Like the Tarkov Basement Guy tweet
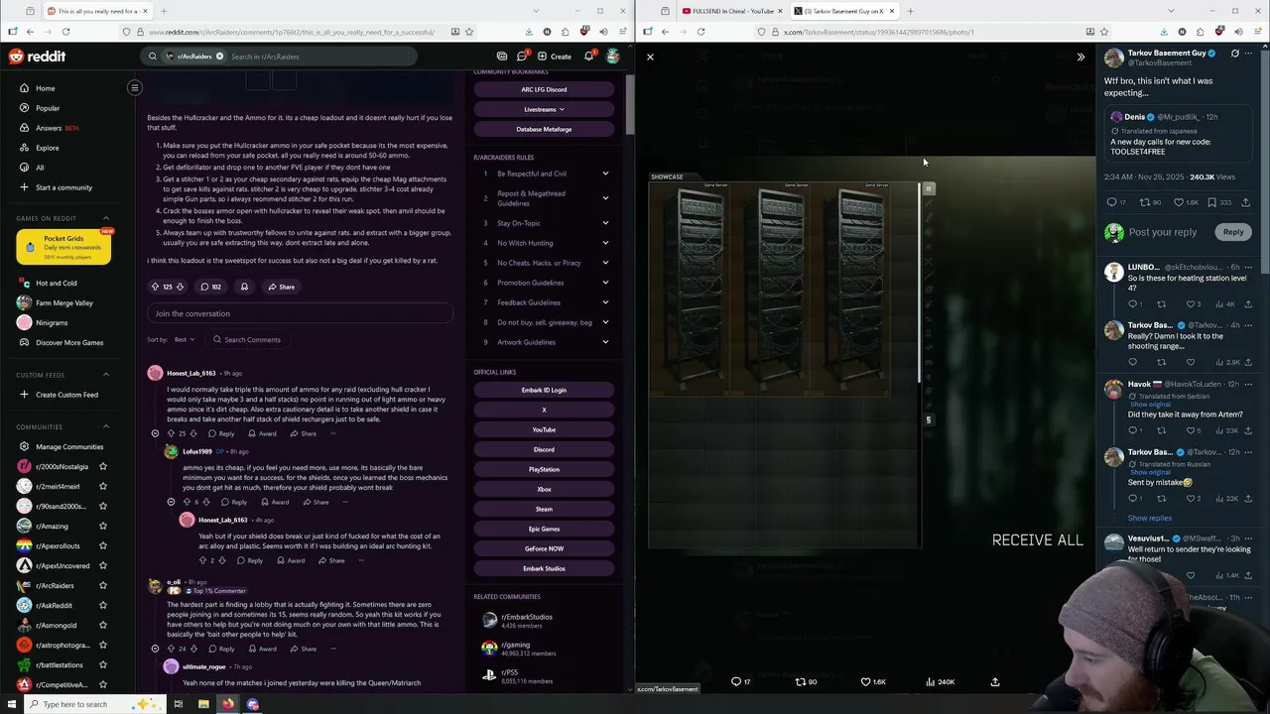This screenshot has width=1270, height=714. click(1178, 202)
